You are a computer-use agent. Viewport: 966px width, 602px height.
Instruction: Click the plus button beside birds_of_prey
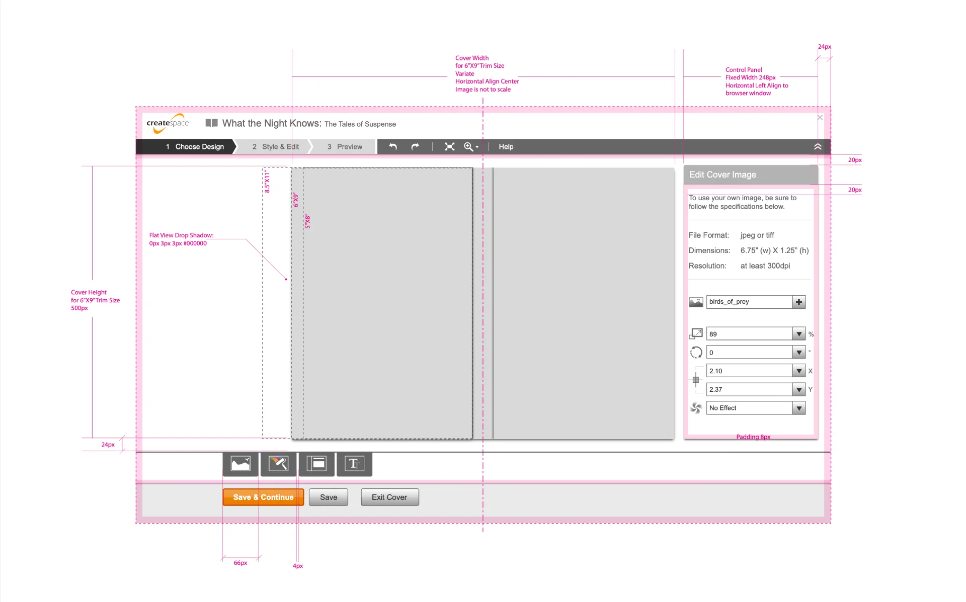click(798, 302)
